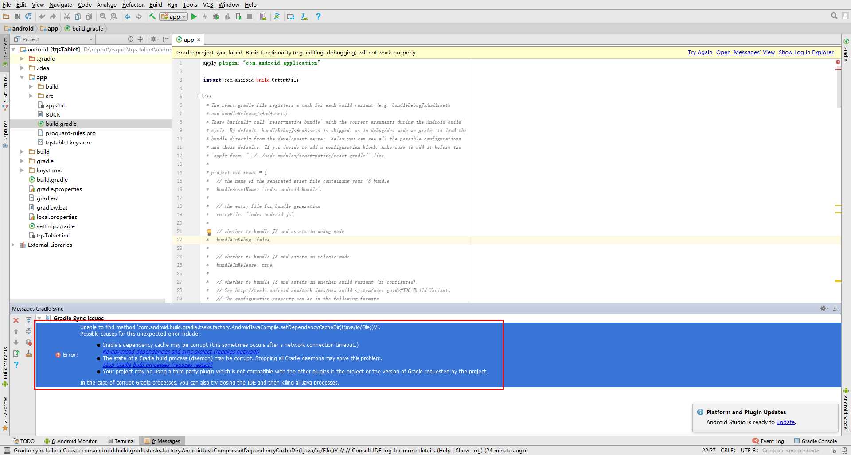The image size is (851, 455).
Task: Expand the keystores folder arrow
Action: (x=22, y=170)
